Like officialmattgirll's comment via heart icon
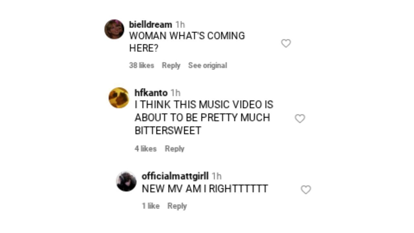This screenshot has width=414, height=233. click(306, 189)
